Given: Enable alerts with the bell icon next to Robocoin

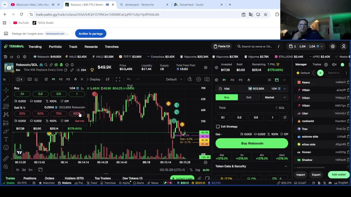Looking at the screenshot, I should click(x=72, y=65).
